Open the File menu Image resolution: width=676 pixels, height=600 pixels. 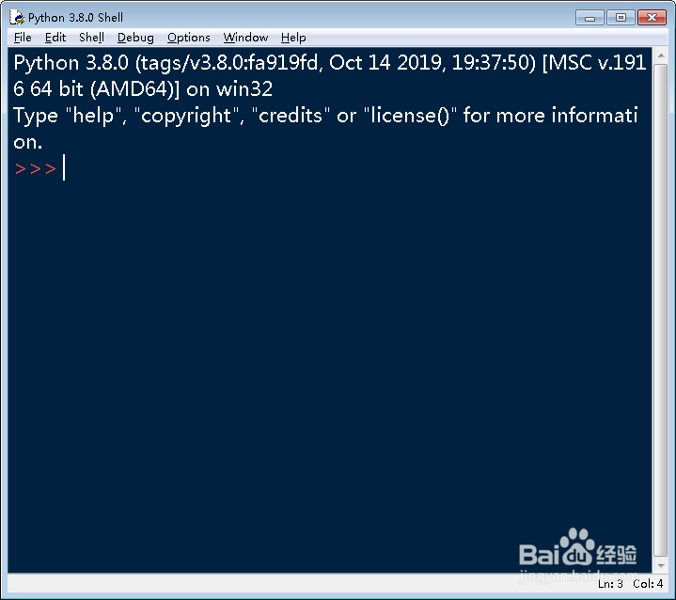coord(23,38)
